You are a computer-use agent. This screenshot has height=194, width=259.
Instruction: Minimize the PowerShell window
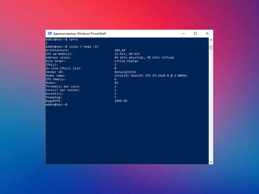click(184, 33)
